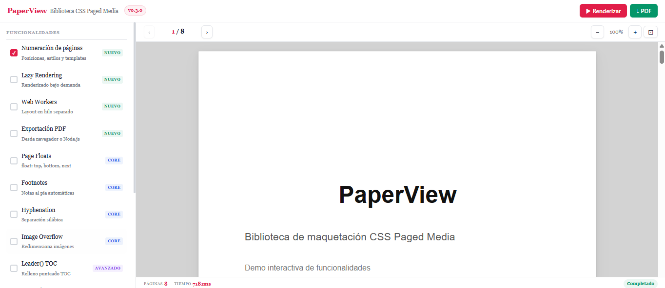The width and height of the screenshot is (665, 288).
Task: Click the CORE badge beside Footnotes
Action: (x=114, y=187)
